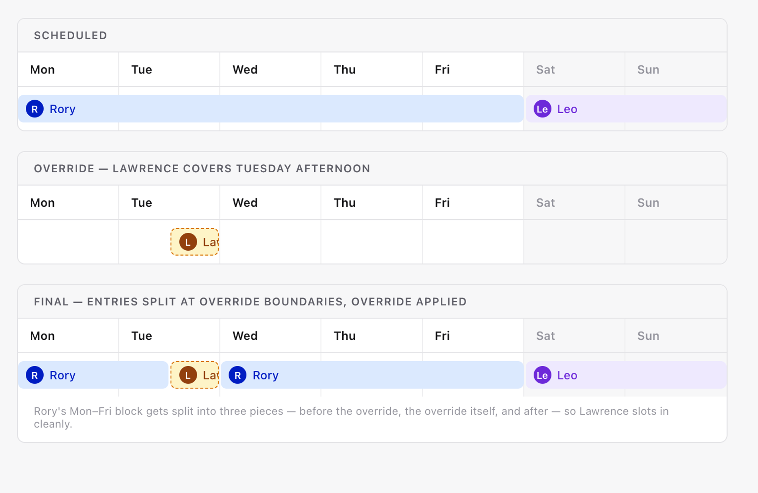Screen dimensions: 758x493
Task: Select Rory's Wed–Fri shift bar in Final
Action: click(379, 375)
